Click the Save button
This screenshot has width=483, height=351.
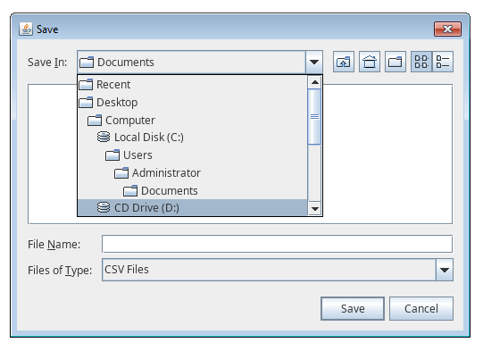click(x=353, y=308)
